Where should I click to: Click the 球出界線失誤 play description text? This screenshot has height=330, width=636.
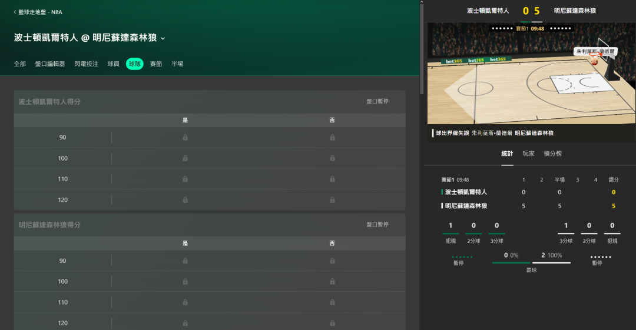pos(452,133)
